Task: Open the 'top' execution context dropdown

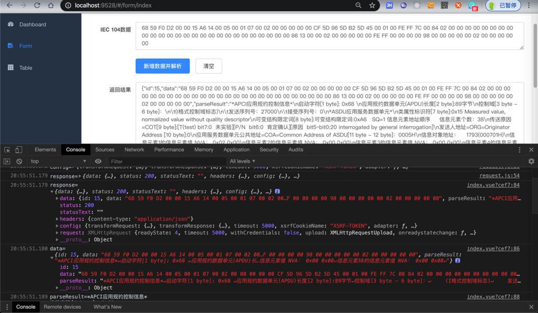Action: [x=58, y=161]
